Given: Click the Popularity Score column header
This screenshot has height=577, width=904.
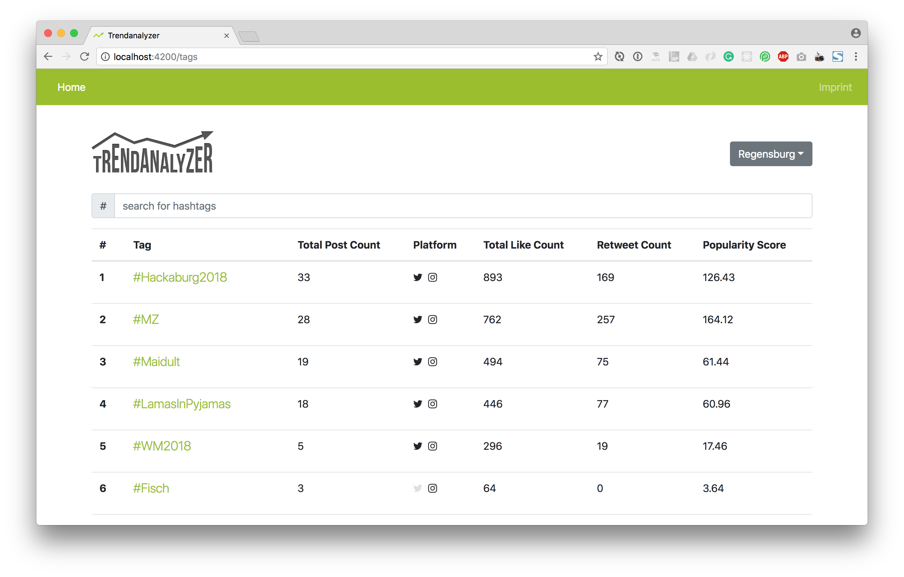Looking at the screenshot, I should click(744, 245).
